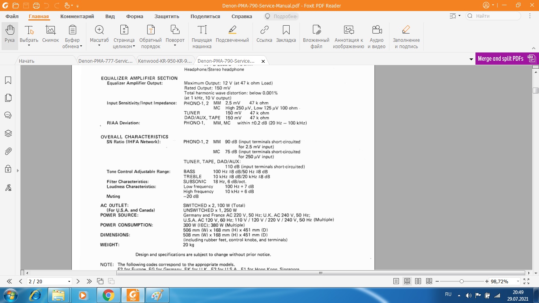Switch to continuous facing view mode

coord(429,281)
